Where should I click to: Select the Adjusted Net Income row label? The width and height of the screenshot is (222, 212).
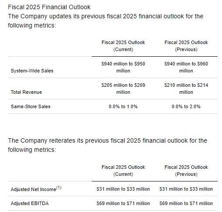click(33, 189)
